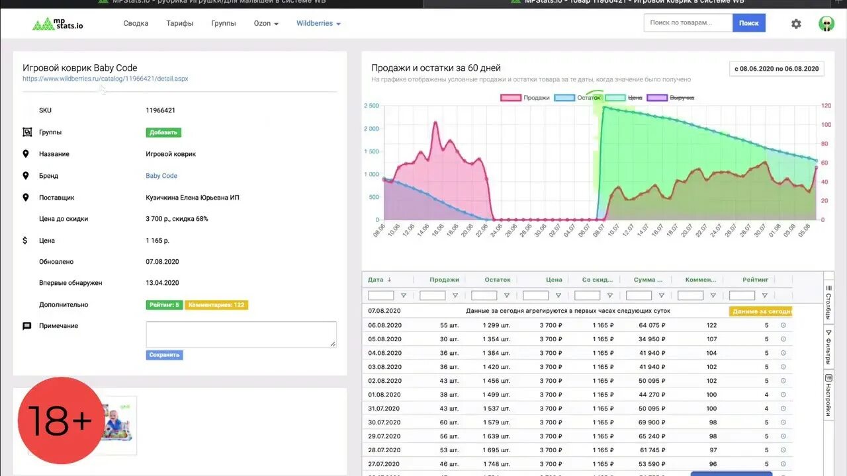Expand the Wildberries dropdown menu
The height and width of the screenshot is (476, 847).
point(318,24)
